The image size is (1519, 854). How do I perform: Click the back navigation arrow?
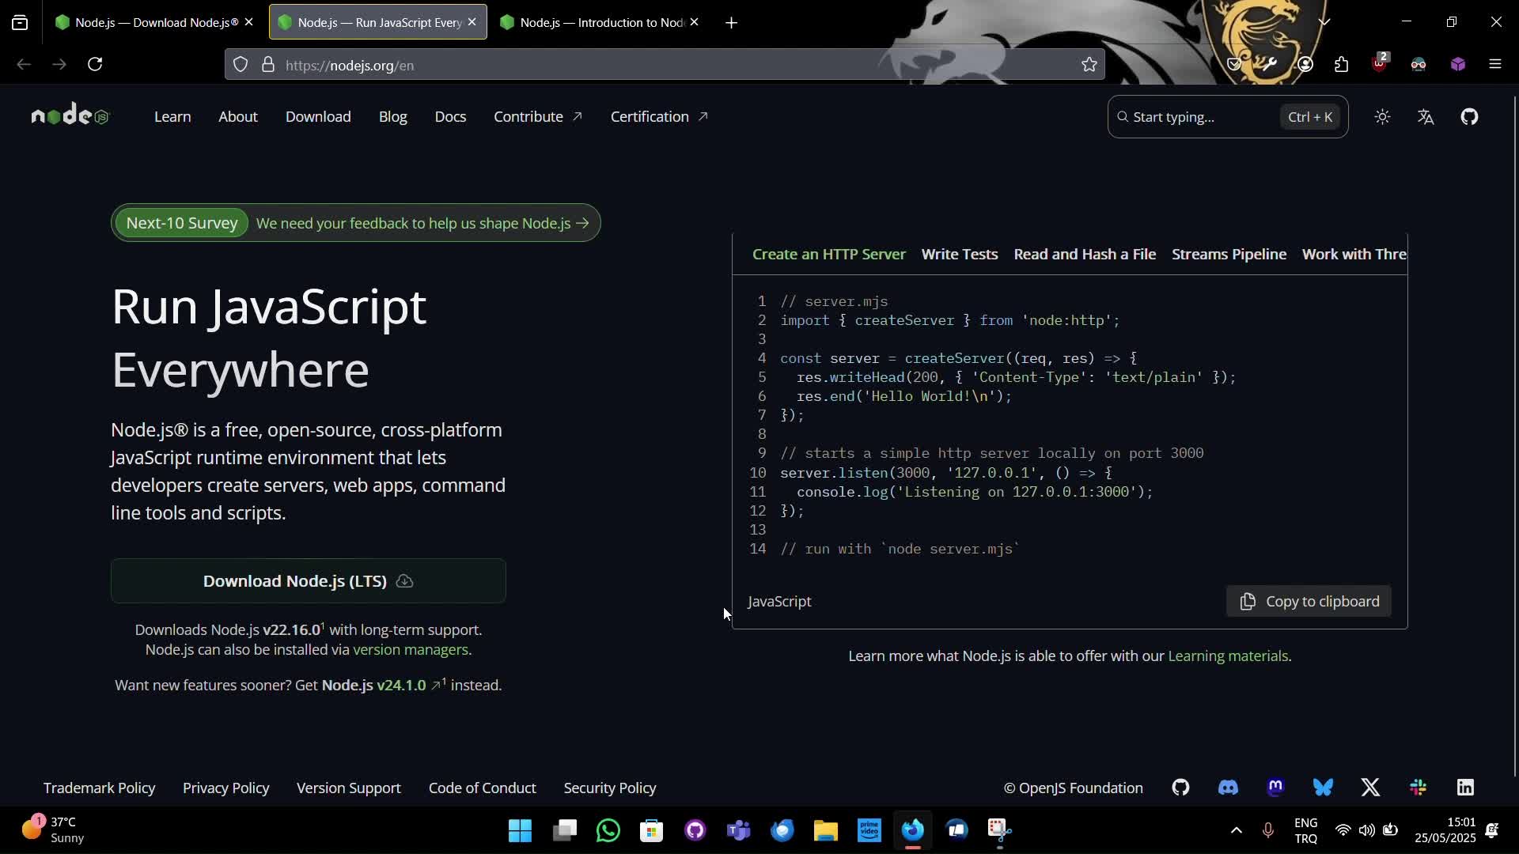pyautogui.click(x=24, y=64)
